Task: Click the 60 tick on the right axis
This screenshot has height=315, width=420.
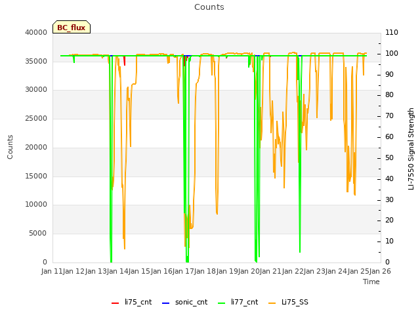Action: (389, 137)
